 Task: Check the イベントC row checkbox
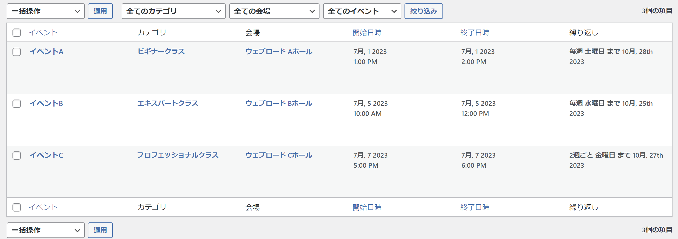[x=17, y=155]
